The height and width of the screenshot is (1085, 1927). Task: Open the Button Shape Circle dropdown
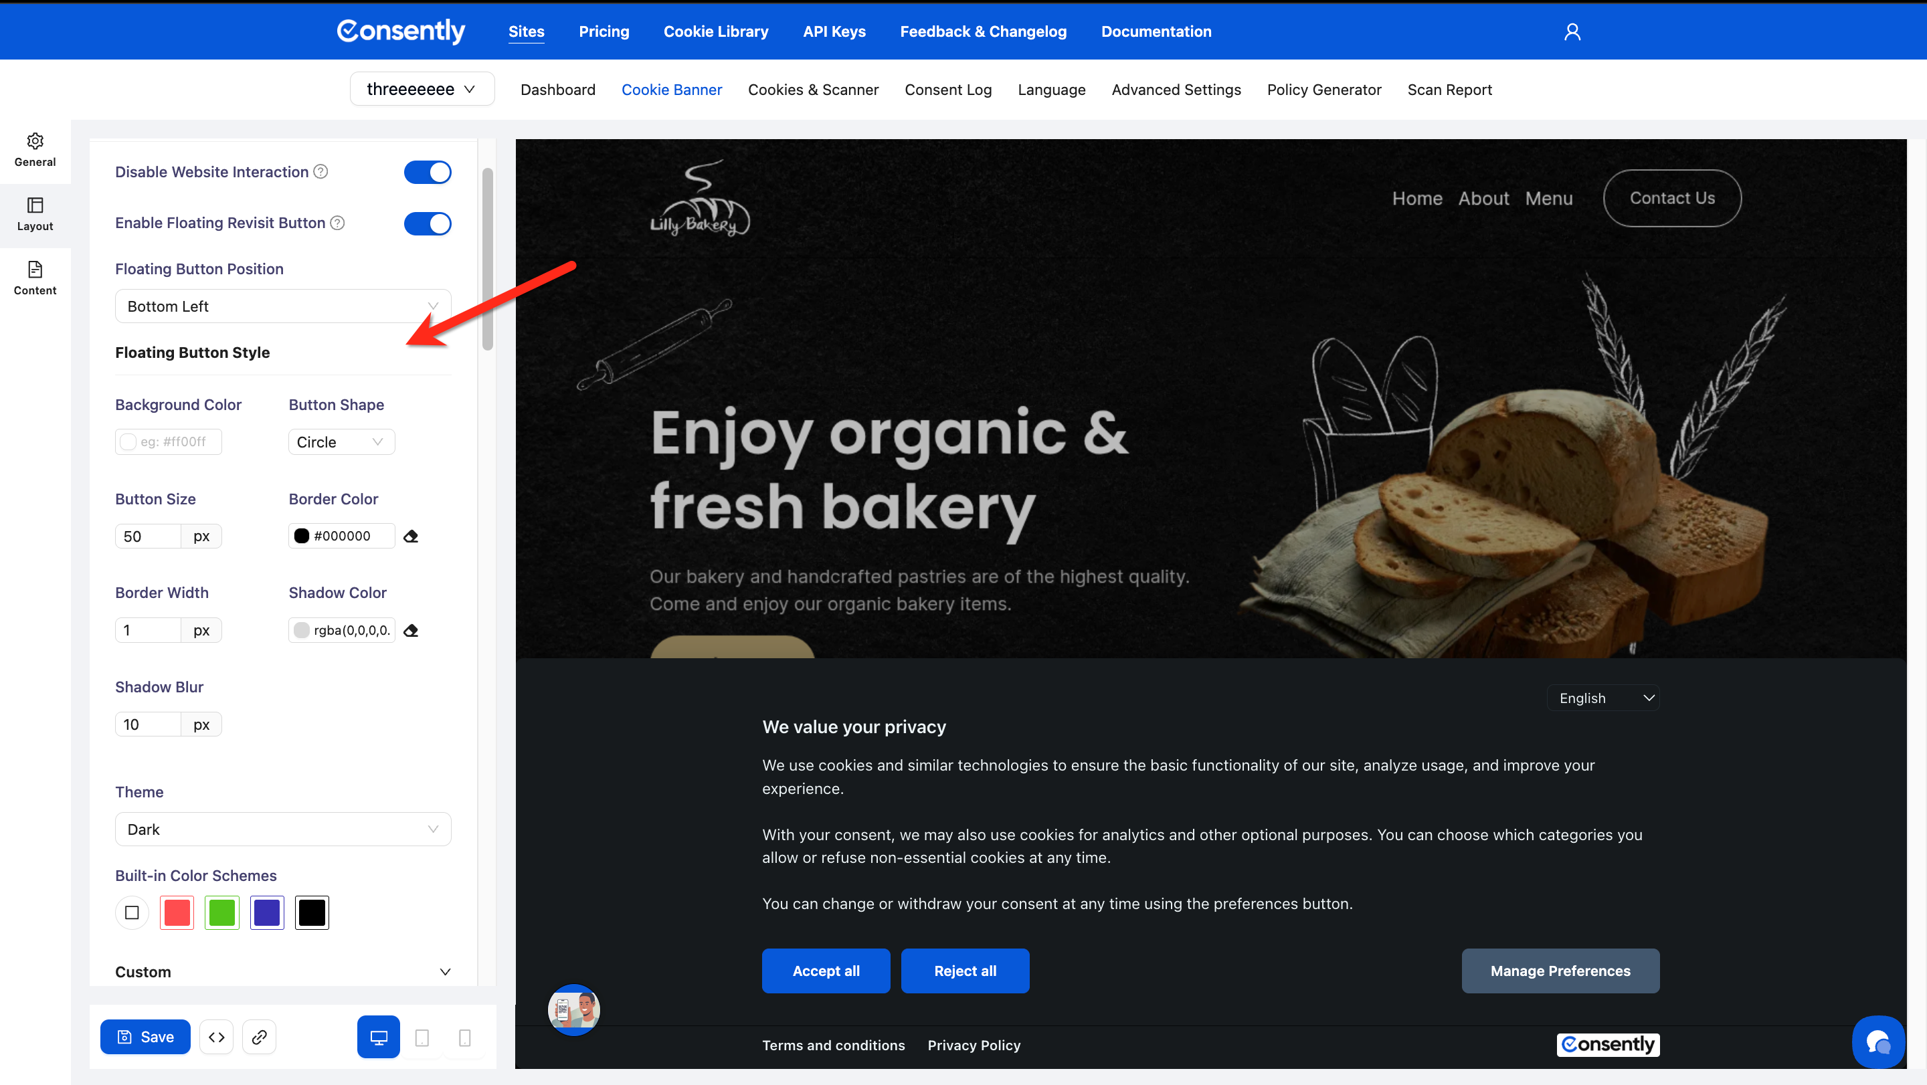click(341, 442)
